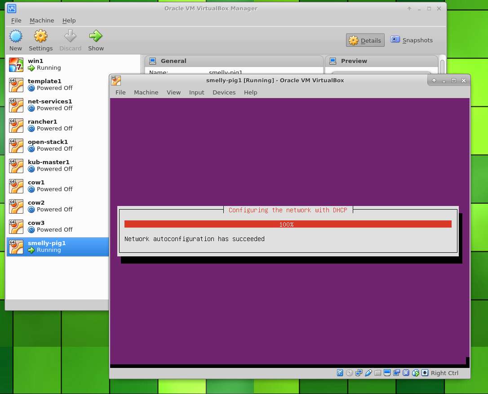488x394 pixels.
Task: Click the hard disk activity status icon
Action: (x=340, y=373)
